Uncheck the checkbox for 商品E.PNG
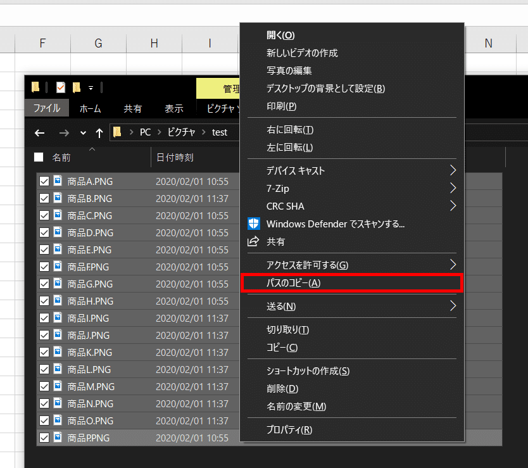This screenshot has height=468, width=528. point(44,250)
